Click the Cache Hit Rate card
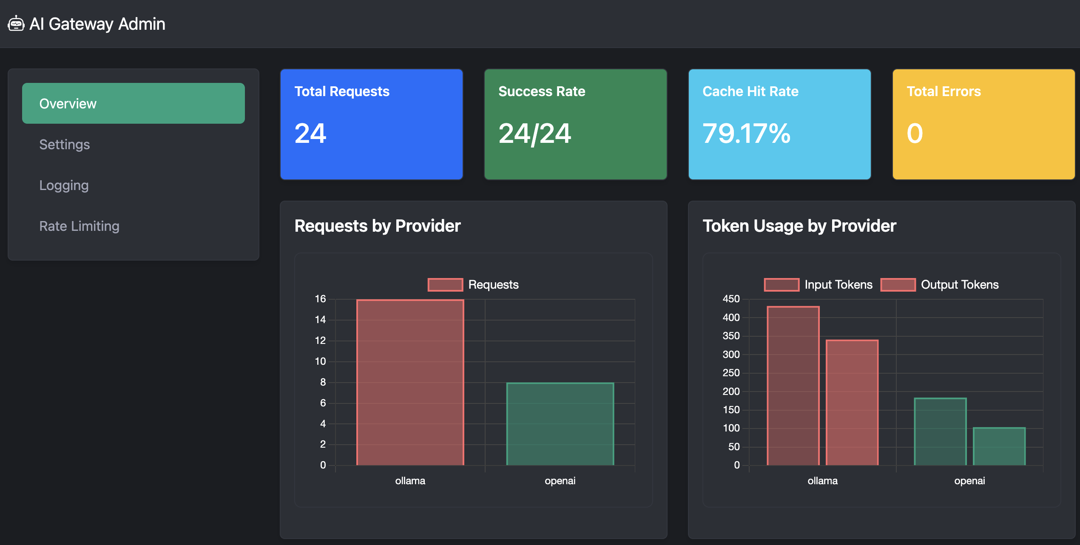This screenshot has width=1080, height=545. click(x=779, y=124)
